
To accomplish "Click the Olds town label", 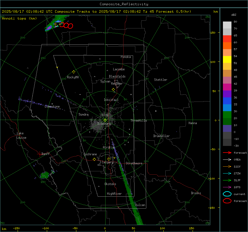I will pos(105,115).
